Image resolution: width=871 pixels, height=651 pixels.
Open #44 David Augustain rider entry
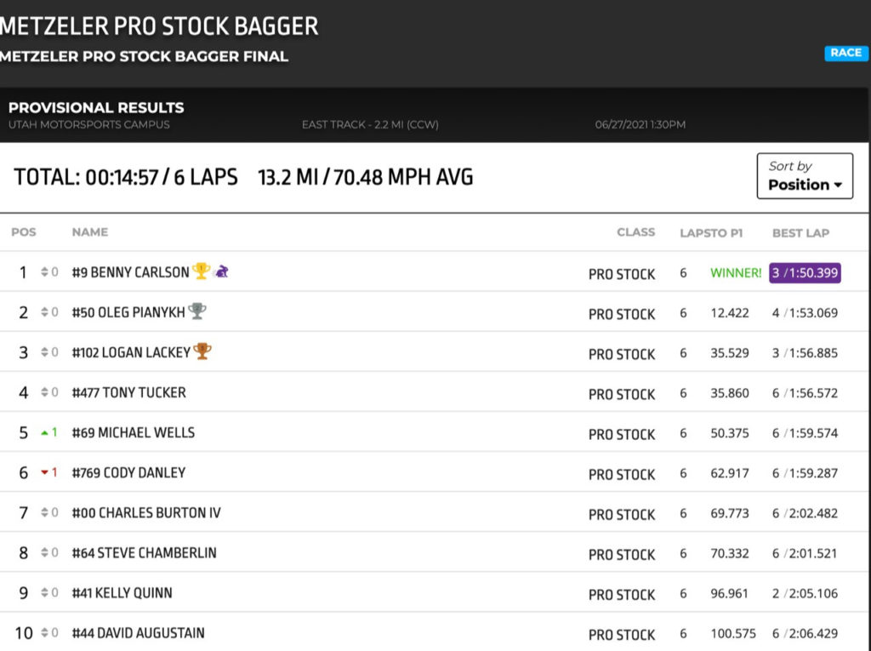138,632
